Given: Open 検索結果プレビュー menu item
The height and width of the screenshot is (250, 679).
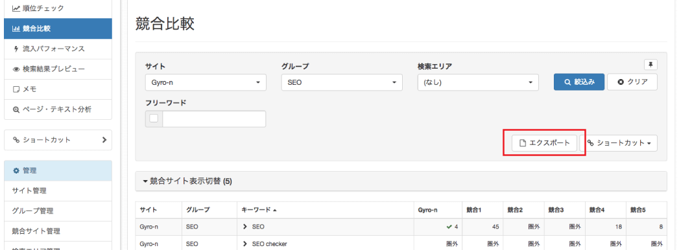Looking at the screenshot, I should [58, 69].
